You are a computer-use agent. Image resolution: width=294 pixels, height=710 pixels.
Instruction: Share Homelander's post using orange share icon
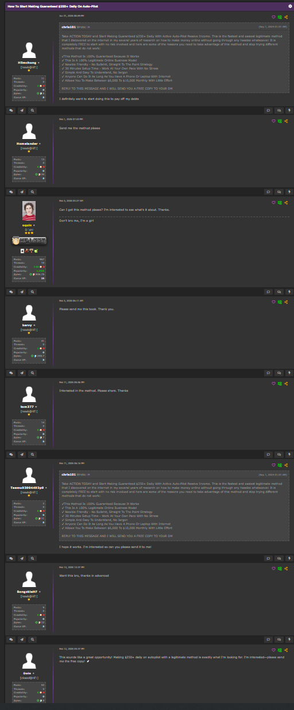coord(286,121)
